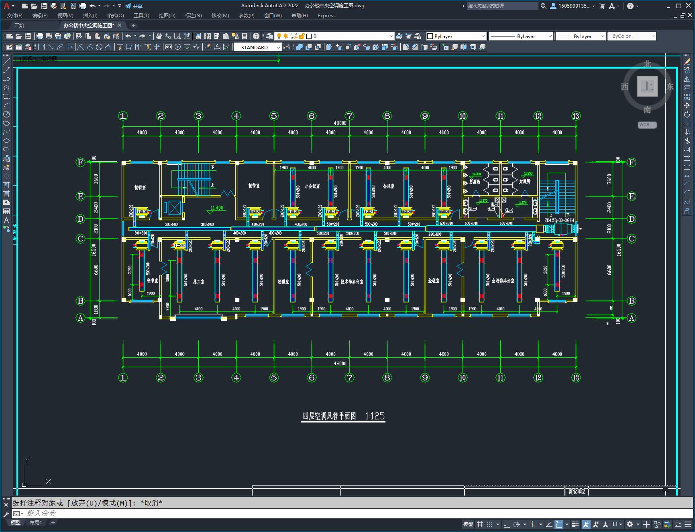This screenshot has height=532, width=695.
Task: Click the Erase tool in right toolbar
Action: point(687,61)
